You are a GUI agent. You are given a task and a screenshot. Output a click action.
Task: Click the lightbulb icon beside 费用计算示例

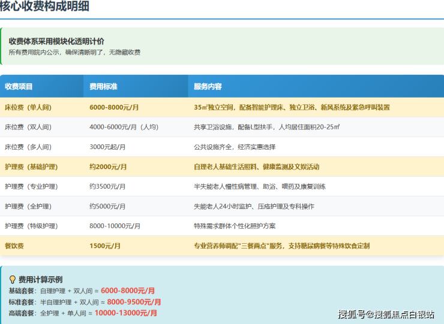[x=12, y=280]
